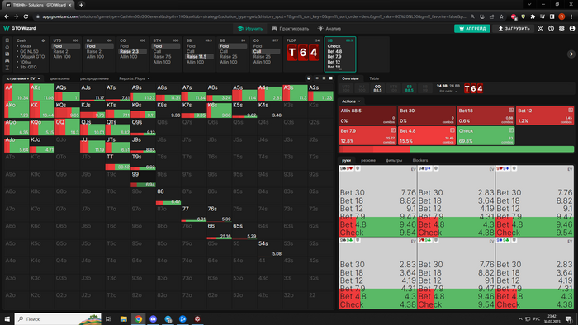
Task: Open the диапазоны tab
Action: point(59,78)
